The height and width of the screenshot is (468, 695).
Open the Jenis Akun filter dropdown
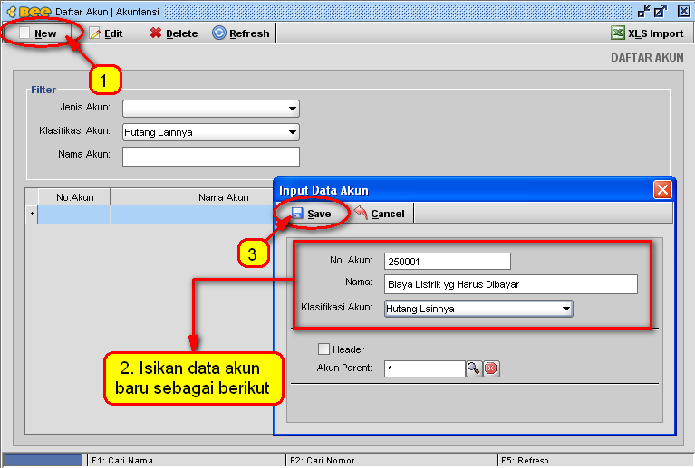211,109
